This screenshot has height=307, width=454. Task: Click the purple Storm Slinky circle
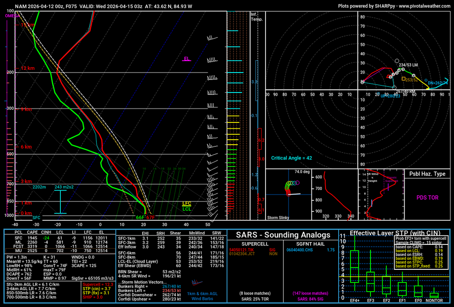[297, 183]
